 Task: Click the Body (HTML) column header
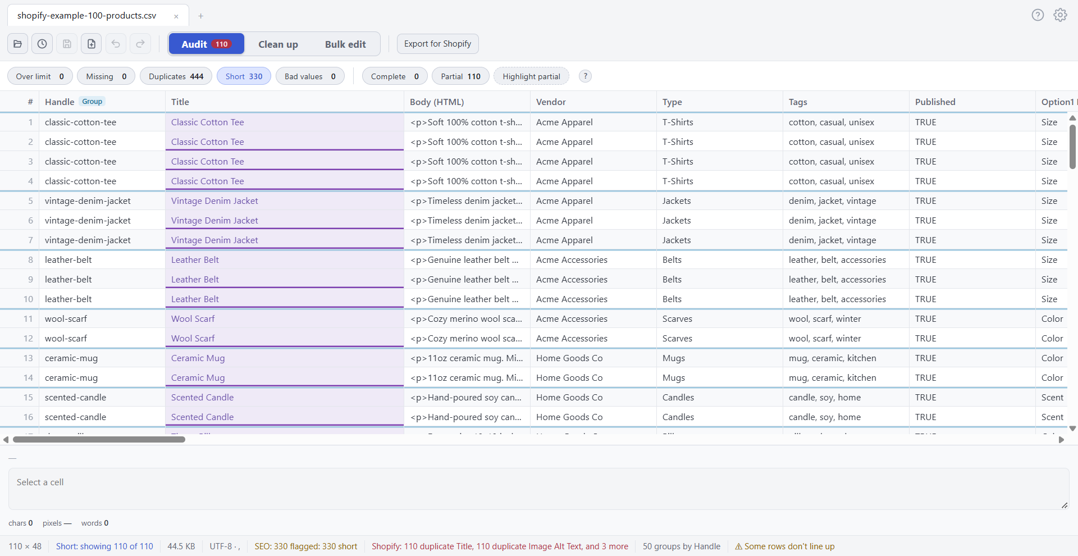pyautogui.click(x=467, y=102)
